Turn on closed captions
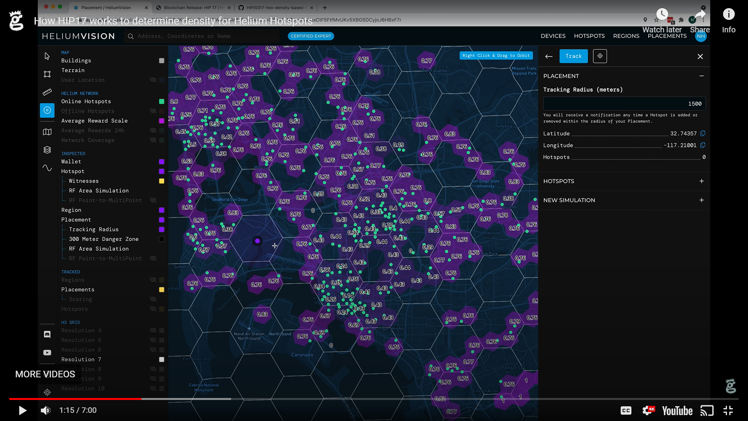This screenshot has width=748, height=421. coord(626,410)
